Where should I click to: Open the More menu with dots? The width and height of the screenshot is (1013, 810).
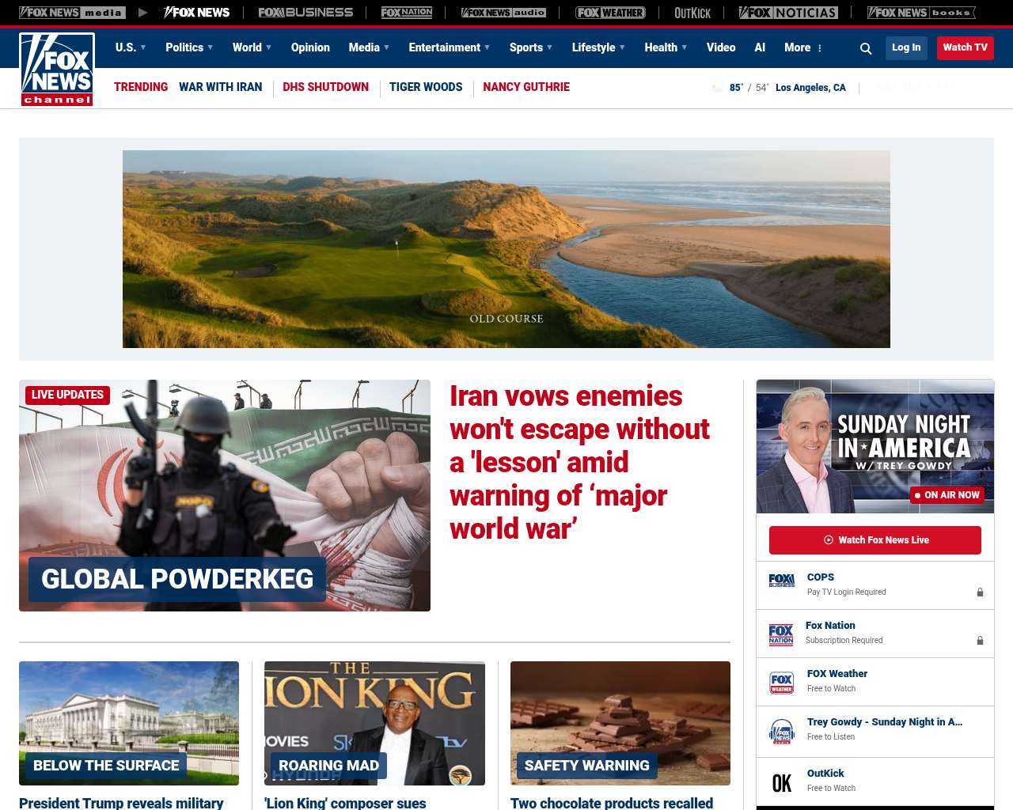point(803,47)
